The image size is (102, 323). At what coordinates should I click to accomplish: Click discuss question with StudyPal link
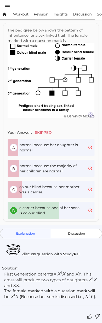52,254
